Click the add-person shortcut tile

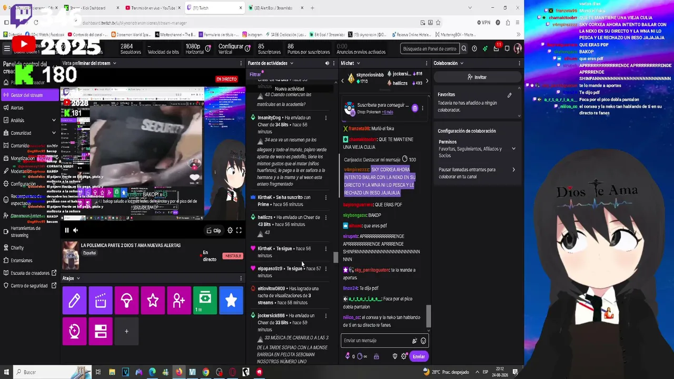(179, 300)
